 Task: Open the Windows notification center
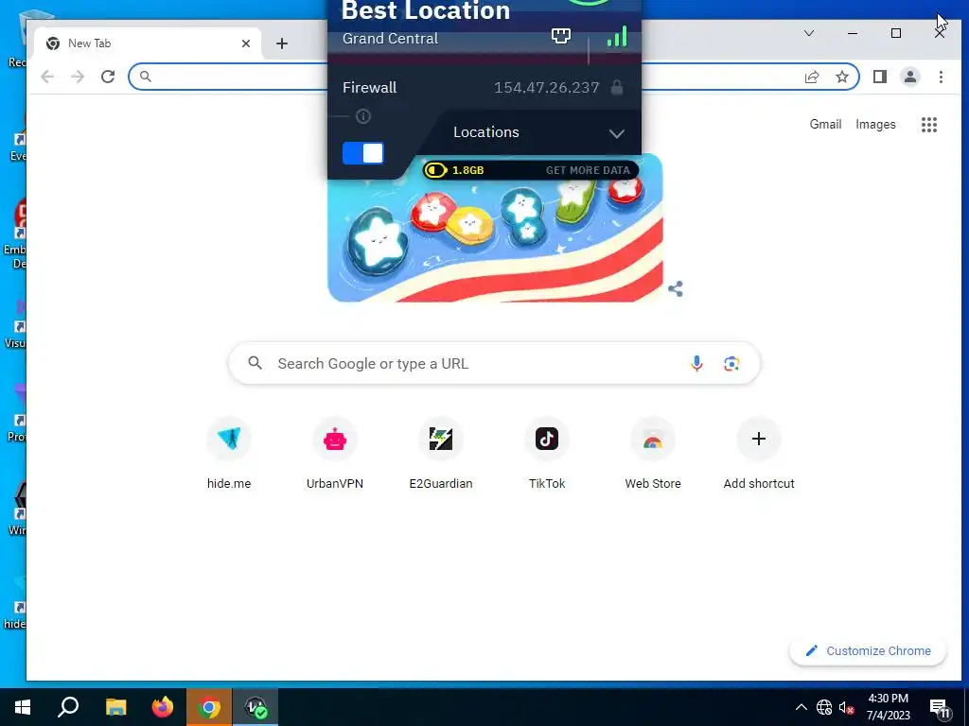click(940, 708)
